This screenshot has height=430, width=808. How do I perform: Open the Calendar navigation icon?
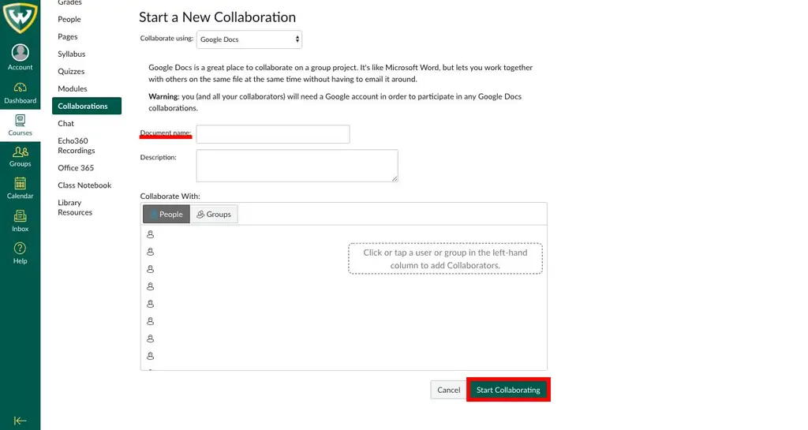pyautogui.click(x=20, y=188)
